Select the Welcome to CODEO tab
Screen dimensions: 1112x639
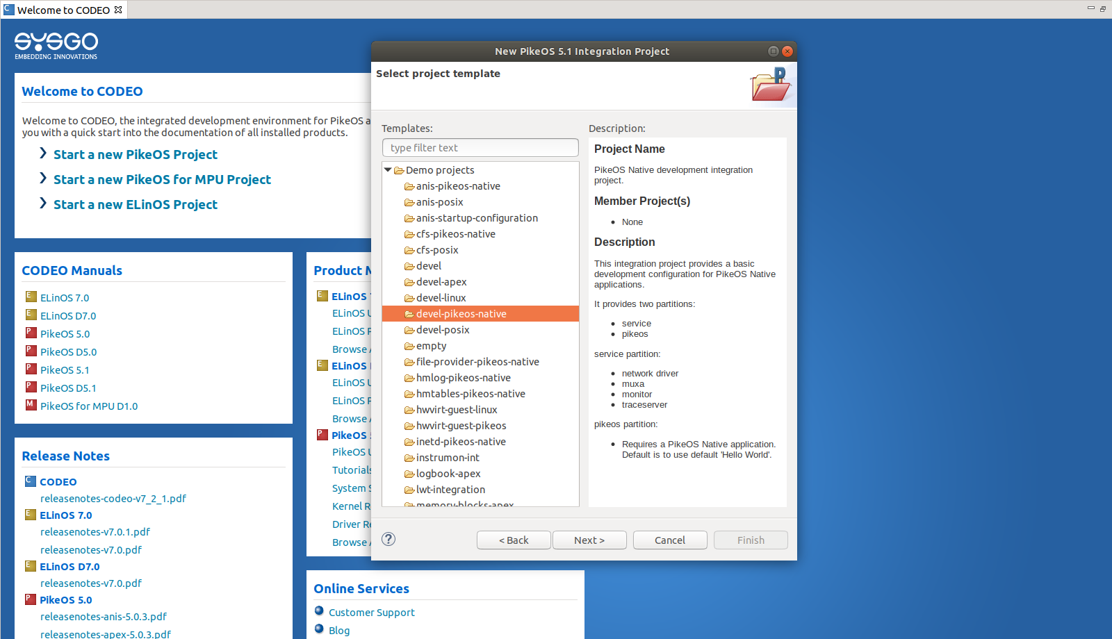click(63, 10)
